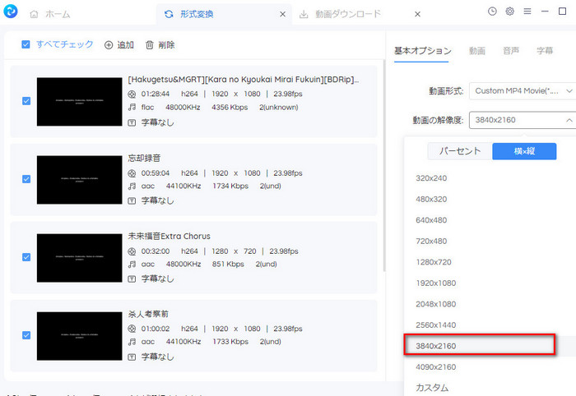
Task: Click subtitle icon in Hakugetsu&MGRT row
Action: [132, 123]
